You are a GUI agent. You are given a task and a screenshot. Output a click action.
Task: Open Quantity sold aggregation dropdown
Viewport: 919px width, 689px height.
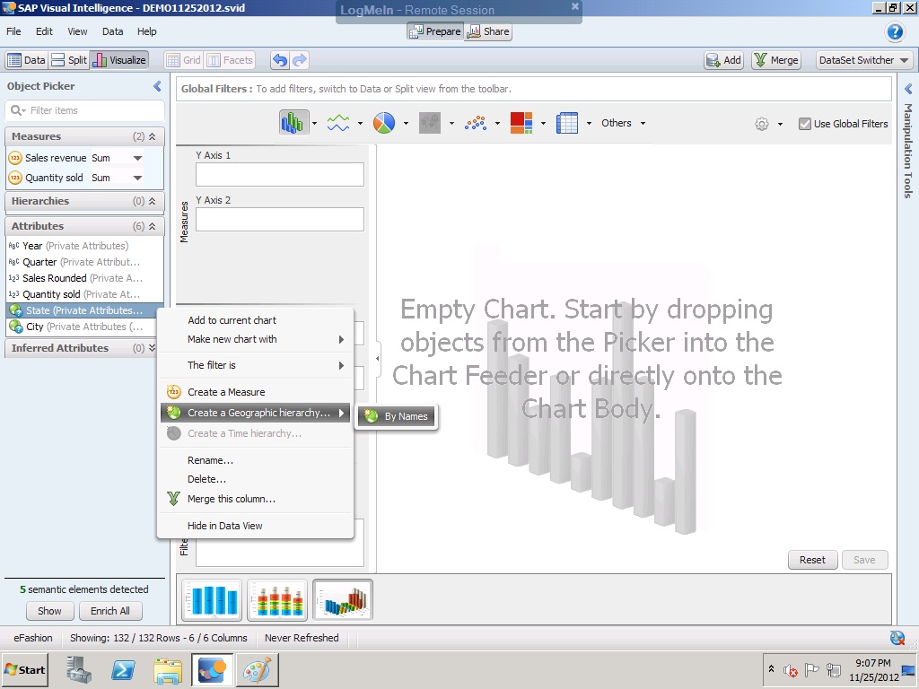137,179
